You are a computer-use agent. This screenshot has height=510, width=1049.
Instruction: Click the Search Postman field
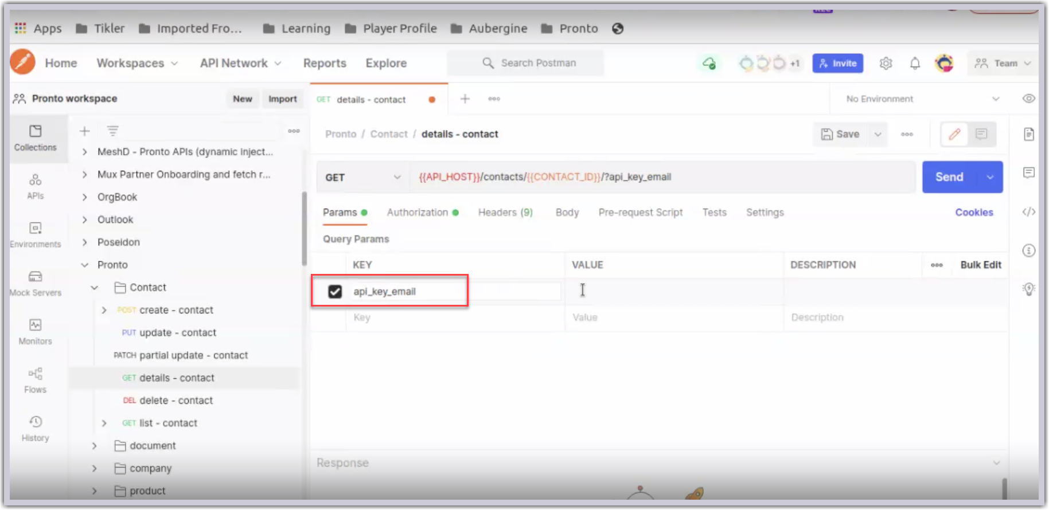[525, 63]
